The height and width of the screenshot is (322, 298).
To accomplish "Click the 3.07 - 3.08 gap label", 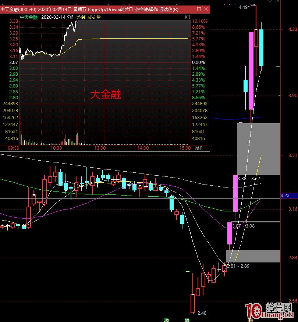I will click(x=243, y=226).
